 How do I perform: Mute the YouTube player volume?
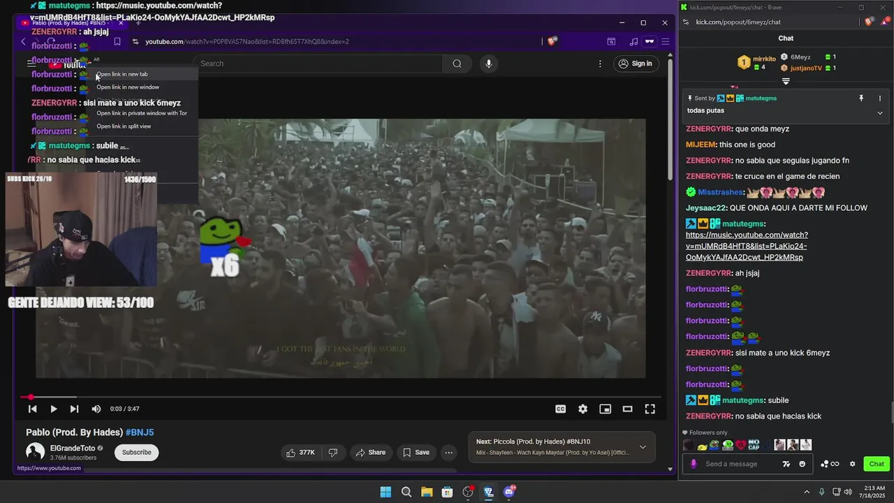click(96, 409)
